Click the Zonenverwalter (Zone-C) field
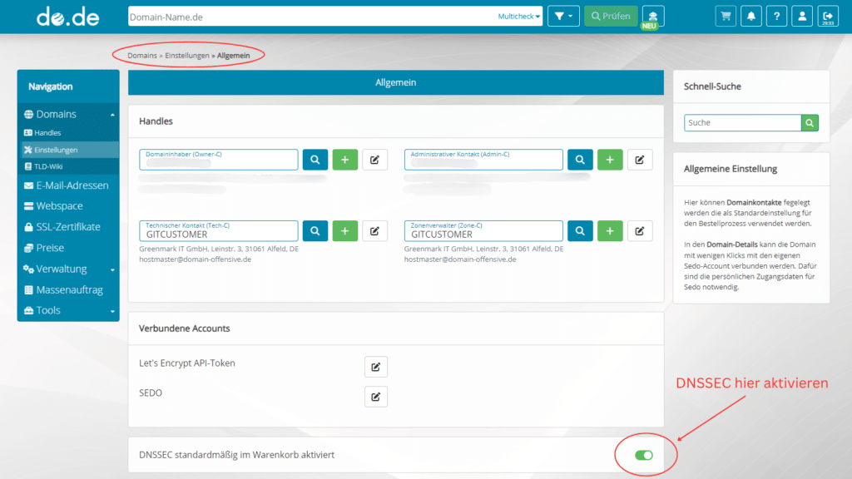Screen dimensions: 852x479 coord(483,231)
